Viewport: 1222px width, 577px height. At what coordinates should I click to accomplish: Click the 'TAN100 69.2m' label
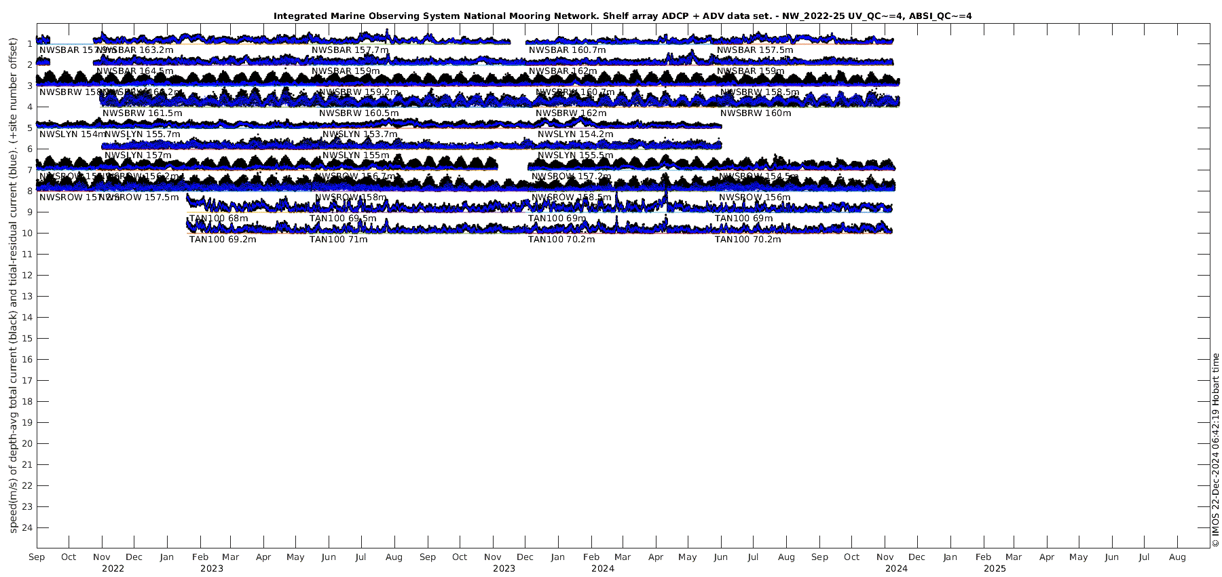point(223,240)
